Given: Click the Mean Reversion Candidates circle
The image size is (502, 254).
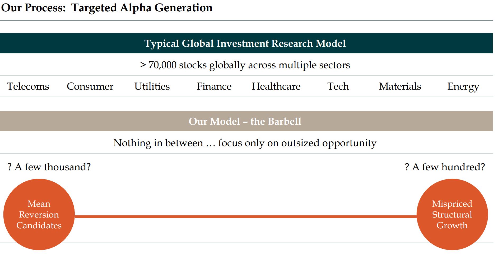Looking at the screenshot, I should [39, 214].
